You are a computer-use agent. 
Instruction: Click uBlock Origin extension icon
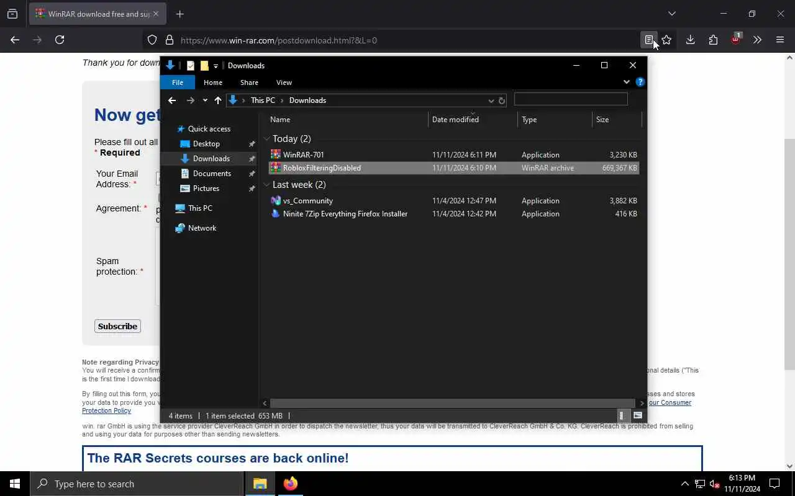[x=735, y=40]
